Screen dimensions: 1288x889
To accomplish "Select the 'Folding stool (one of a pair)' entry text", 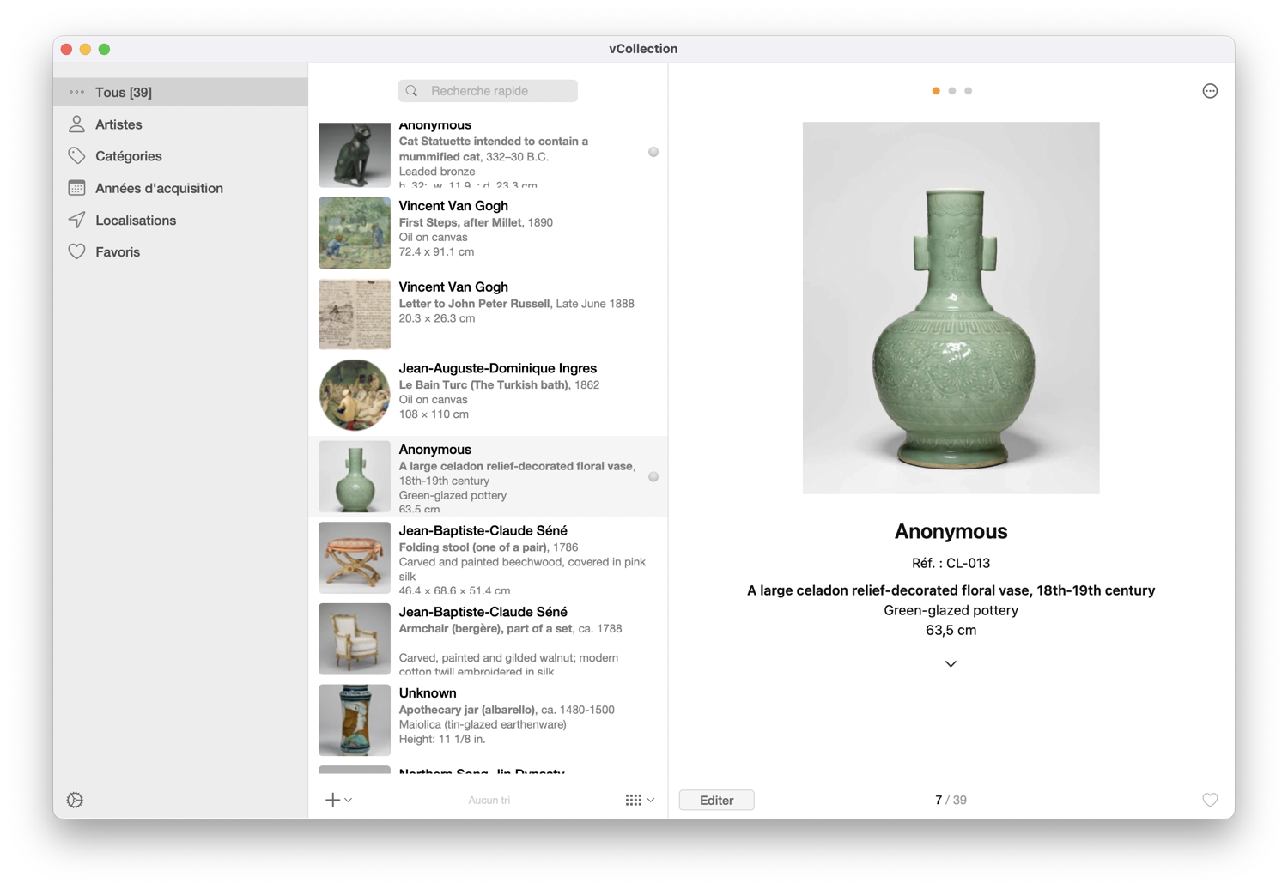I will pos(473,547).
